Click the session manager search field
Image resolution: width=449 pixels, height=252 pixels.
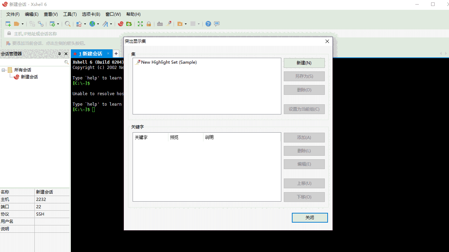33,62
